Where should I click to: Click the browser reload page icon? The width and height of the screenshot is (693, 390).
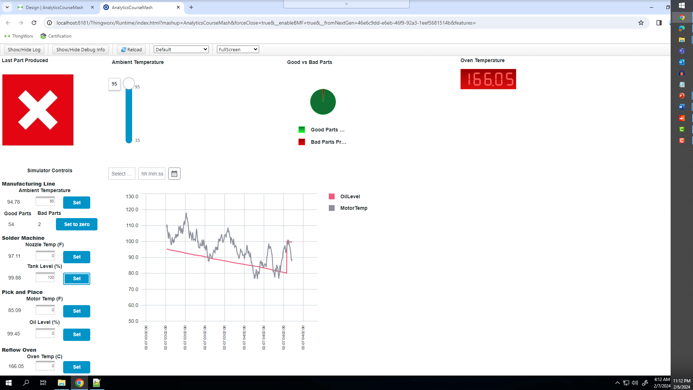pyautogui.click(x=34, y=23)
